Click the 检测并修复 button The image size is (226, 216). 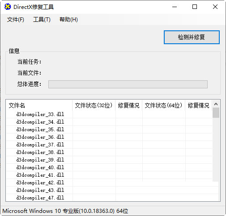(192, 37)
